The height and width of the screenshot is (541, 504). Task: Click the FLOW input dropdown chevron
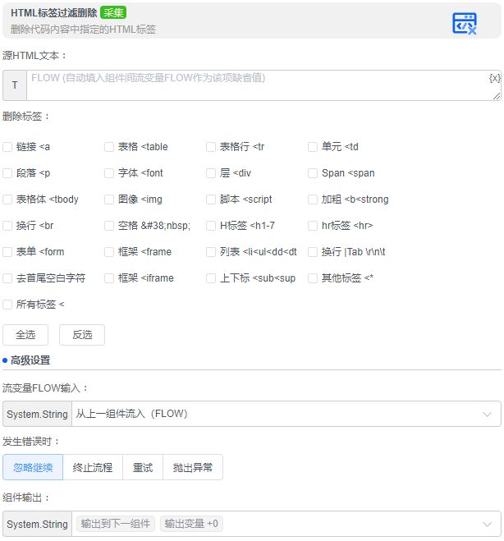coord(487,414)
